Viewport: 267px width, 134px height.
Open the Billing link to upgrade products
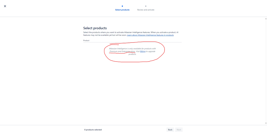143,51
